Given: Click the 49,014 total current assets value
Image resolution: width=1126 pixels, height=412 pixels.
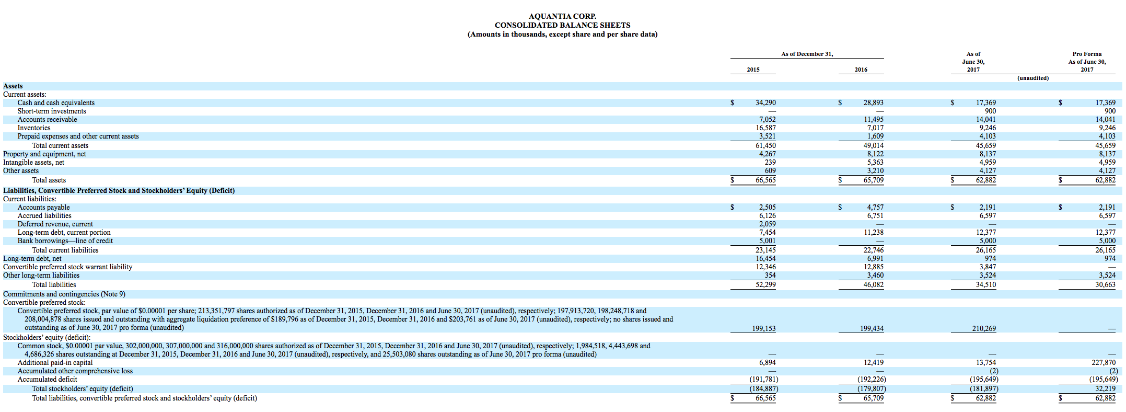Looking at the screenshot, I should click(874, 146).
